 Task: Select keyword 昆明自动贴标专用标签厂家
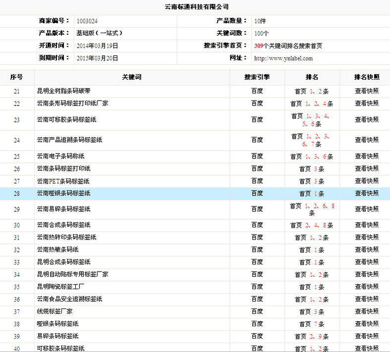click(x=73, y=274)
